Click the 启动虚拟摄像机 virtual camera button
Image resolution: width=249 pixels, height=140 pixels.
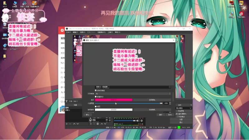181,114
